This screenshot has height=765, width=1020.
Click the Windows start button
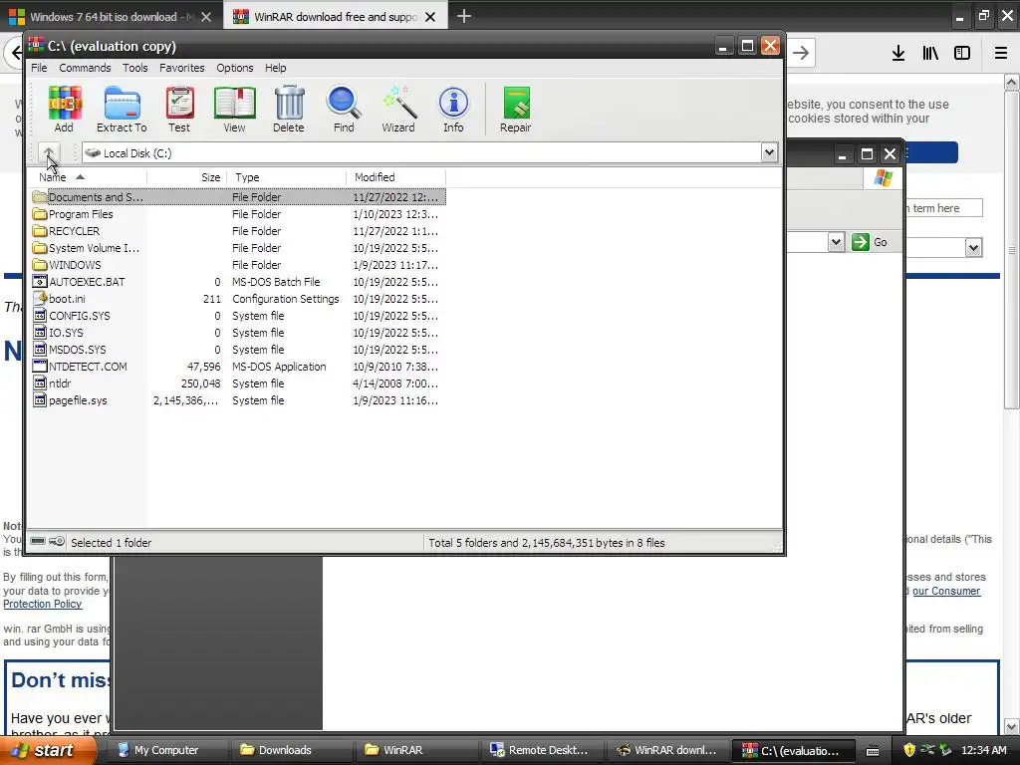tap(48, 750)
